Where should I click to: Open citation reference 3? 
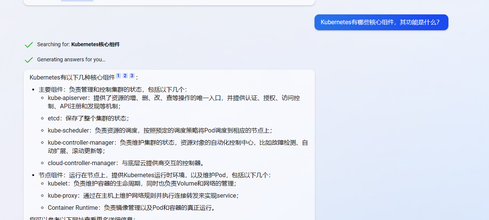click(x=132, y=76)
